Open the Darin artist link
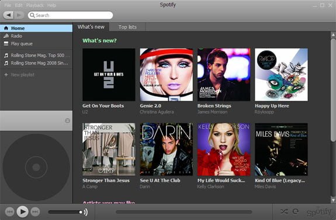Image resolution: width=336 pixels, height=220 pixels. 145,187
